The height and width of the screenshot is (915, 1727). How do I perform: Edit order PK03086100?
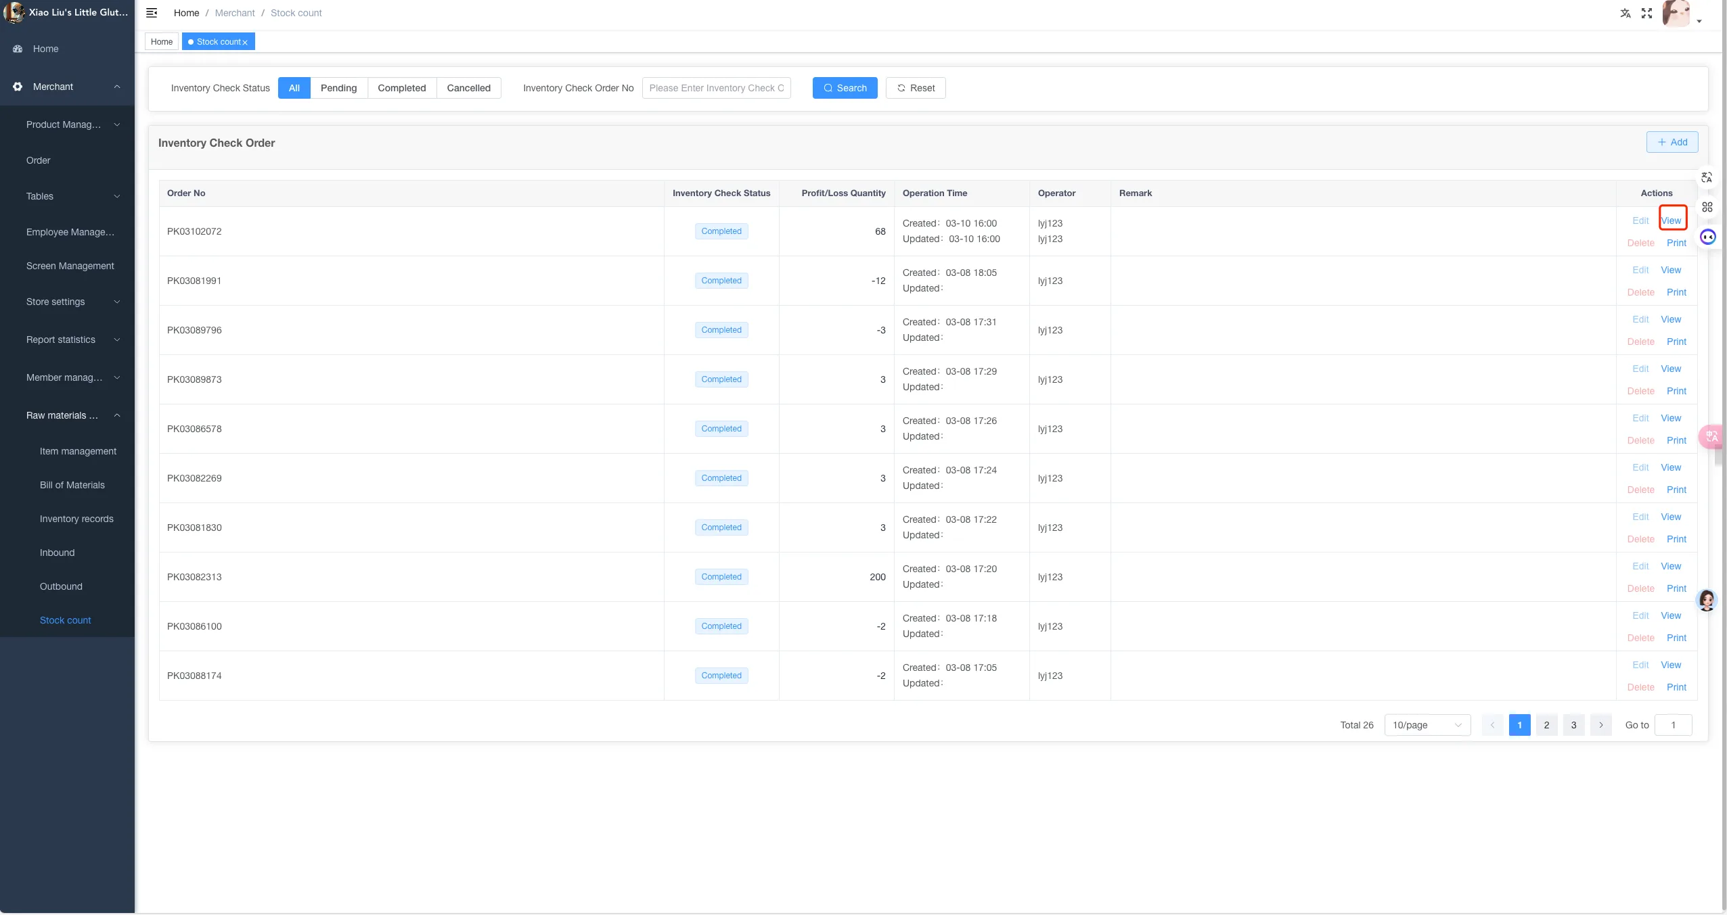(1640, 615)
